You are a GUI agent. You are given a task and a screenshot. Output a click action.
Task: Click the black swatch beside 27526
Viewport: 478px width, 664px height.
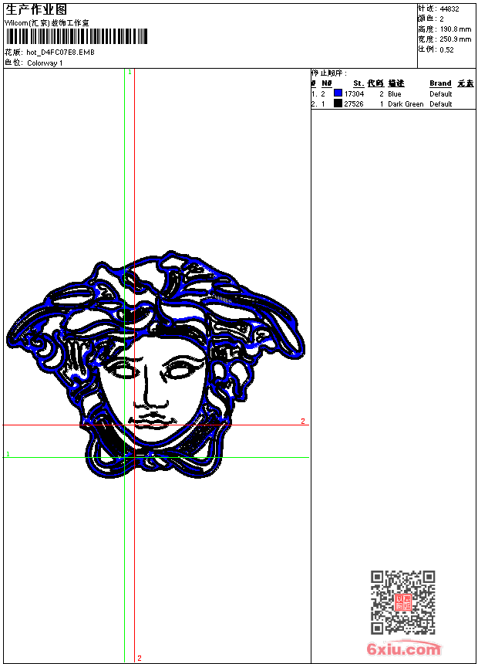point(338,103)
